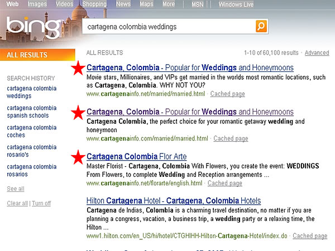Open the Shopping tab
The height and width of the screenshot is (251, 335).
95,4
